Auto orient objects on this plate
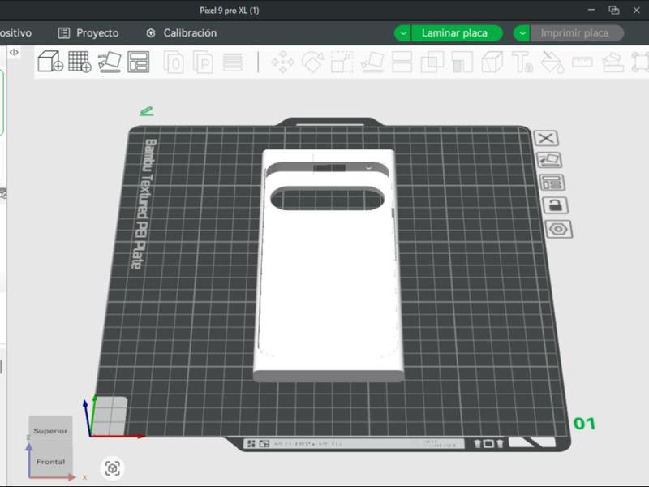 click(549, 160)
